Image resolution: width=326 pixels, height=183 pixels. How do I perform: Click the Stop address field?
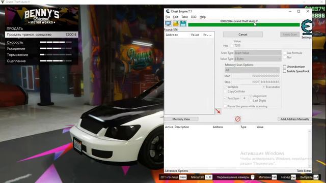(256, 82)
